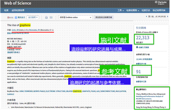Image resolution: width=171 pixels, height=111 pixels.
Task: Click highlighted Graphene at abstract start
Action: (x=11, y=61)
